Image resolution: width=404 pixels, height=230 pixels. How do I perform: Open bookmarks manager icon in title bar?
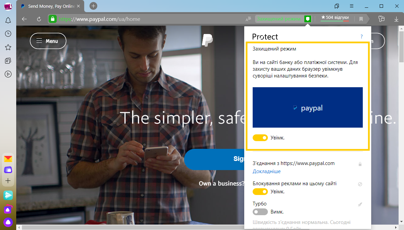click(x=336, y=6)
